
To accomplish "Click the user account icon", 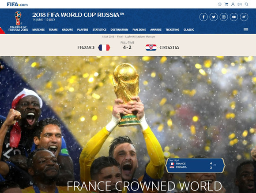I will 233,4.
